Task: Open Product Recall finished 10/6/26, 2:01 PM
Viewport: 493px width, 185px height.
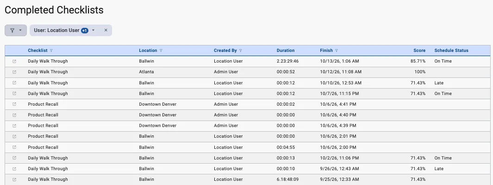Action: 14,136
